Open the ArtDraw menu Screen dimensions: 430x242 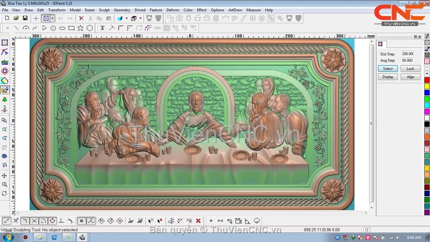point(235,10)
